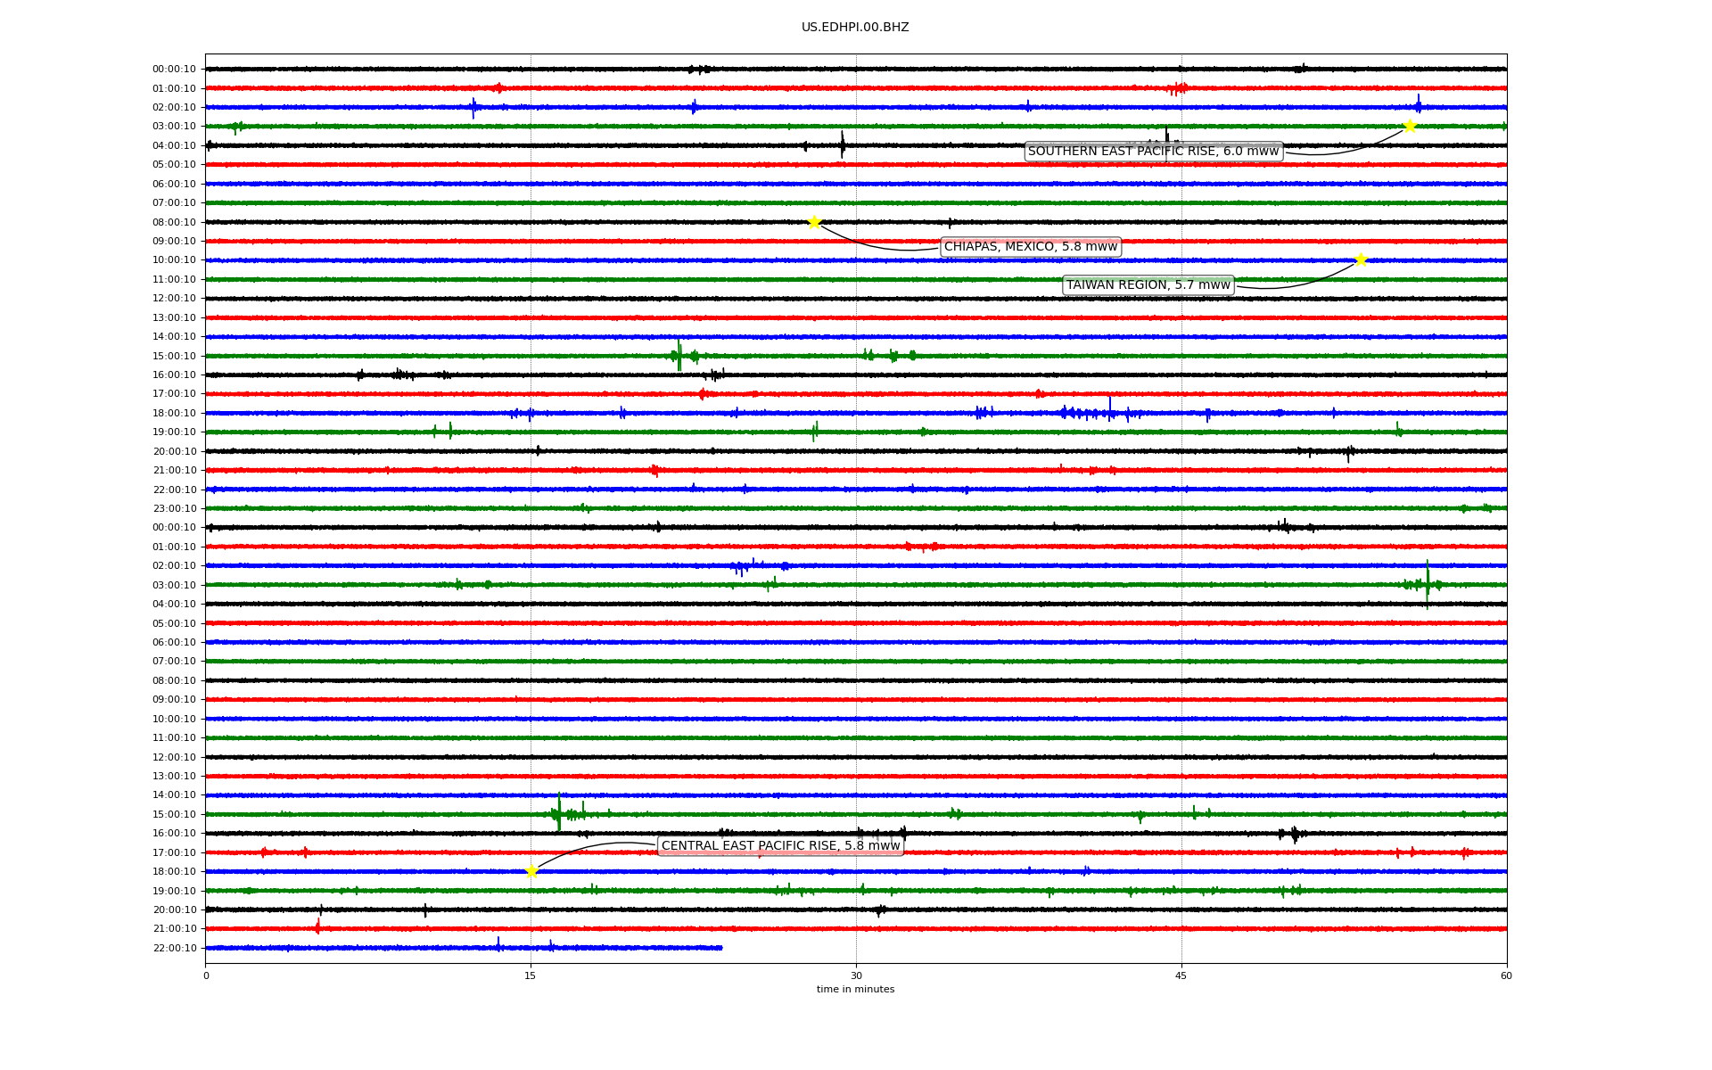
Task: Click the 30 tick label on x-axis
Action: point(856,975)
